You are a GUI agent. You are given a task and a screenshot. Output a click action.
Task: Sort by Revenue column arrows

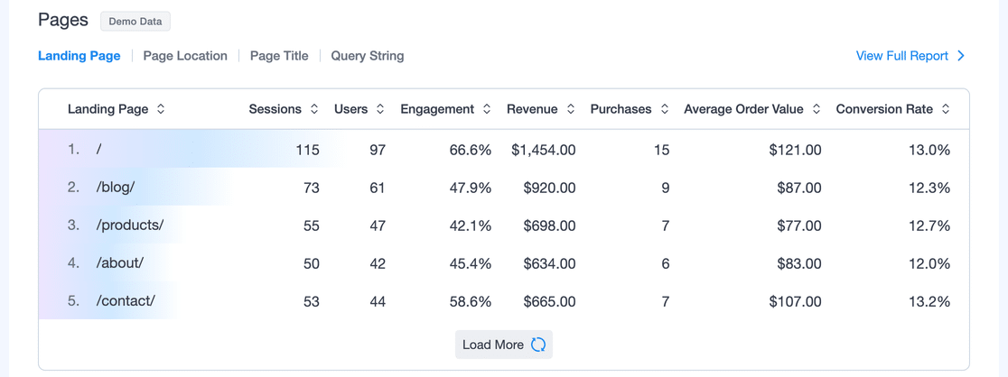click(x=570, y=109)
